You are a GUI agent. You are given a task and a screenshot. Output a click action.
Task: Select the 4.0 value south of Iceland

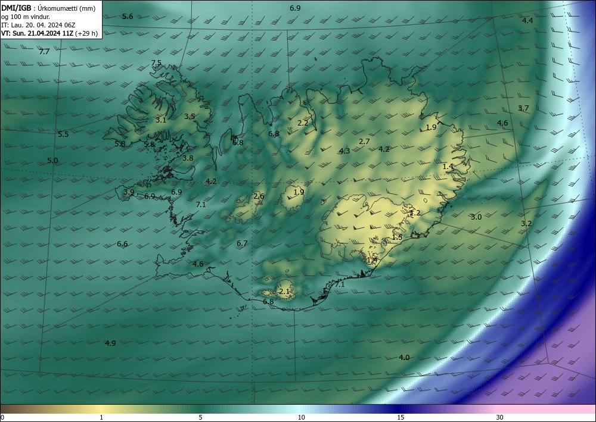pyautogui.click(x=405, y=358)
